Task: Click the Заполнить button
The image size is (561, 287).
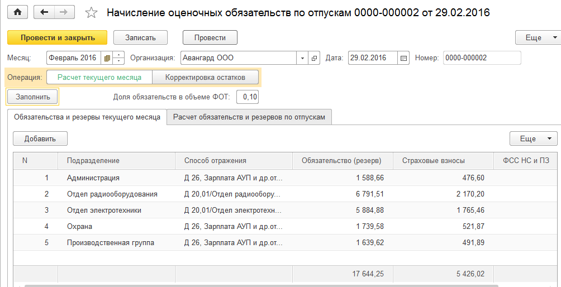Action: (x=32, y=97)
